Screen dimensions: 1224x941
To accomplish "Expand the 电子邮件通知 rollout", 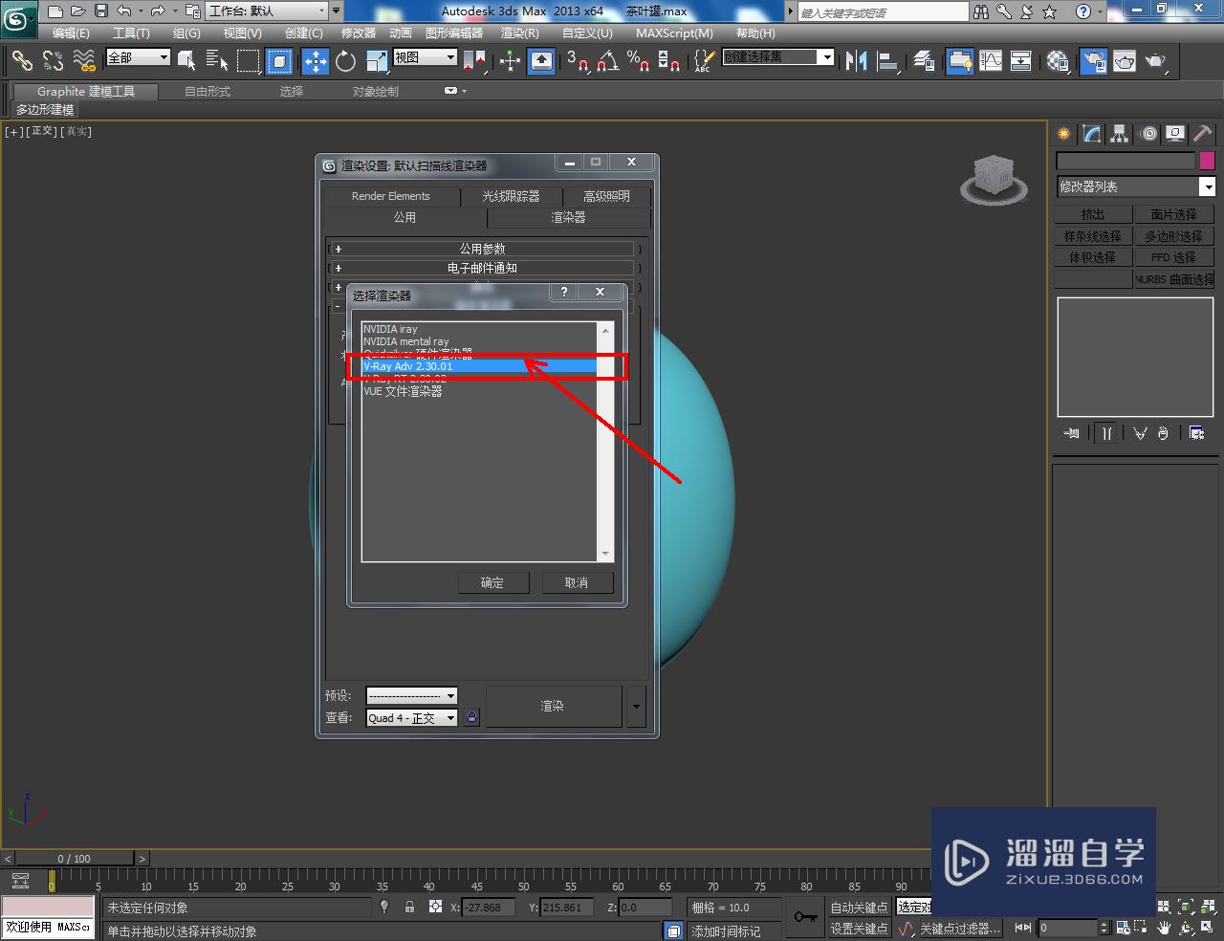I will [x=482, y=268].
